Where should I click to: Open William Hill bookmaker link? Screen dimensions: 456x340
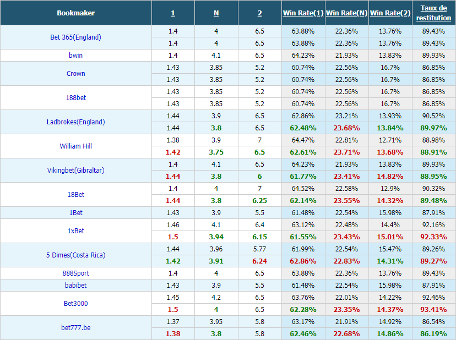coord(75,146)
